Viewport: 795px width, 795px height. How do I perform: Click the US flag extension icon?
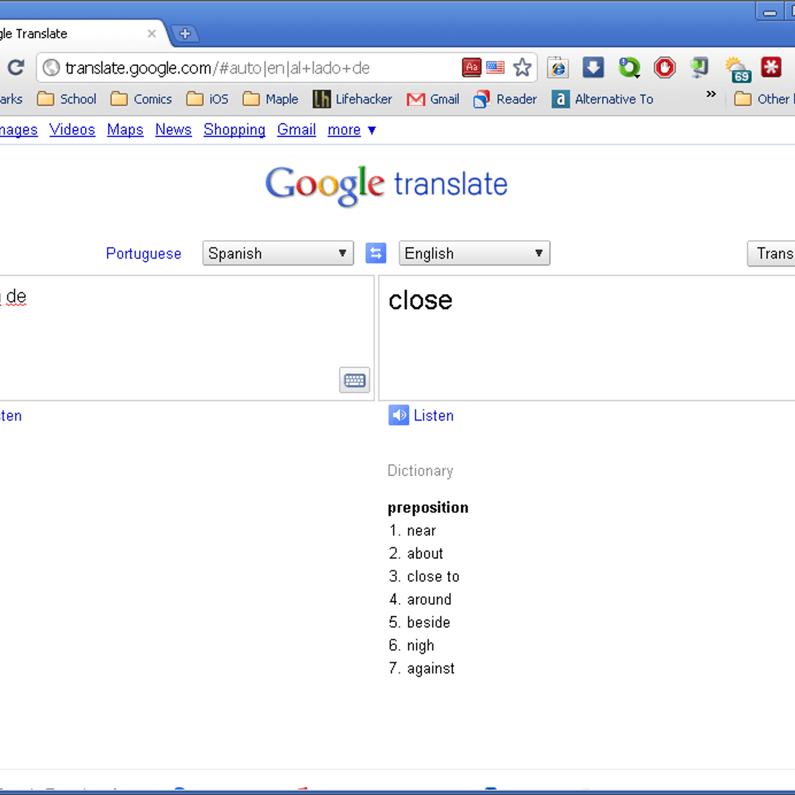[495, 67]
